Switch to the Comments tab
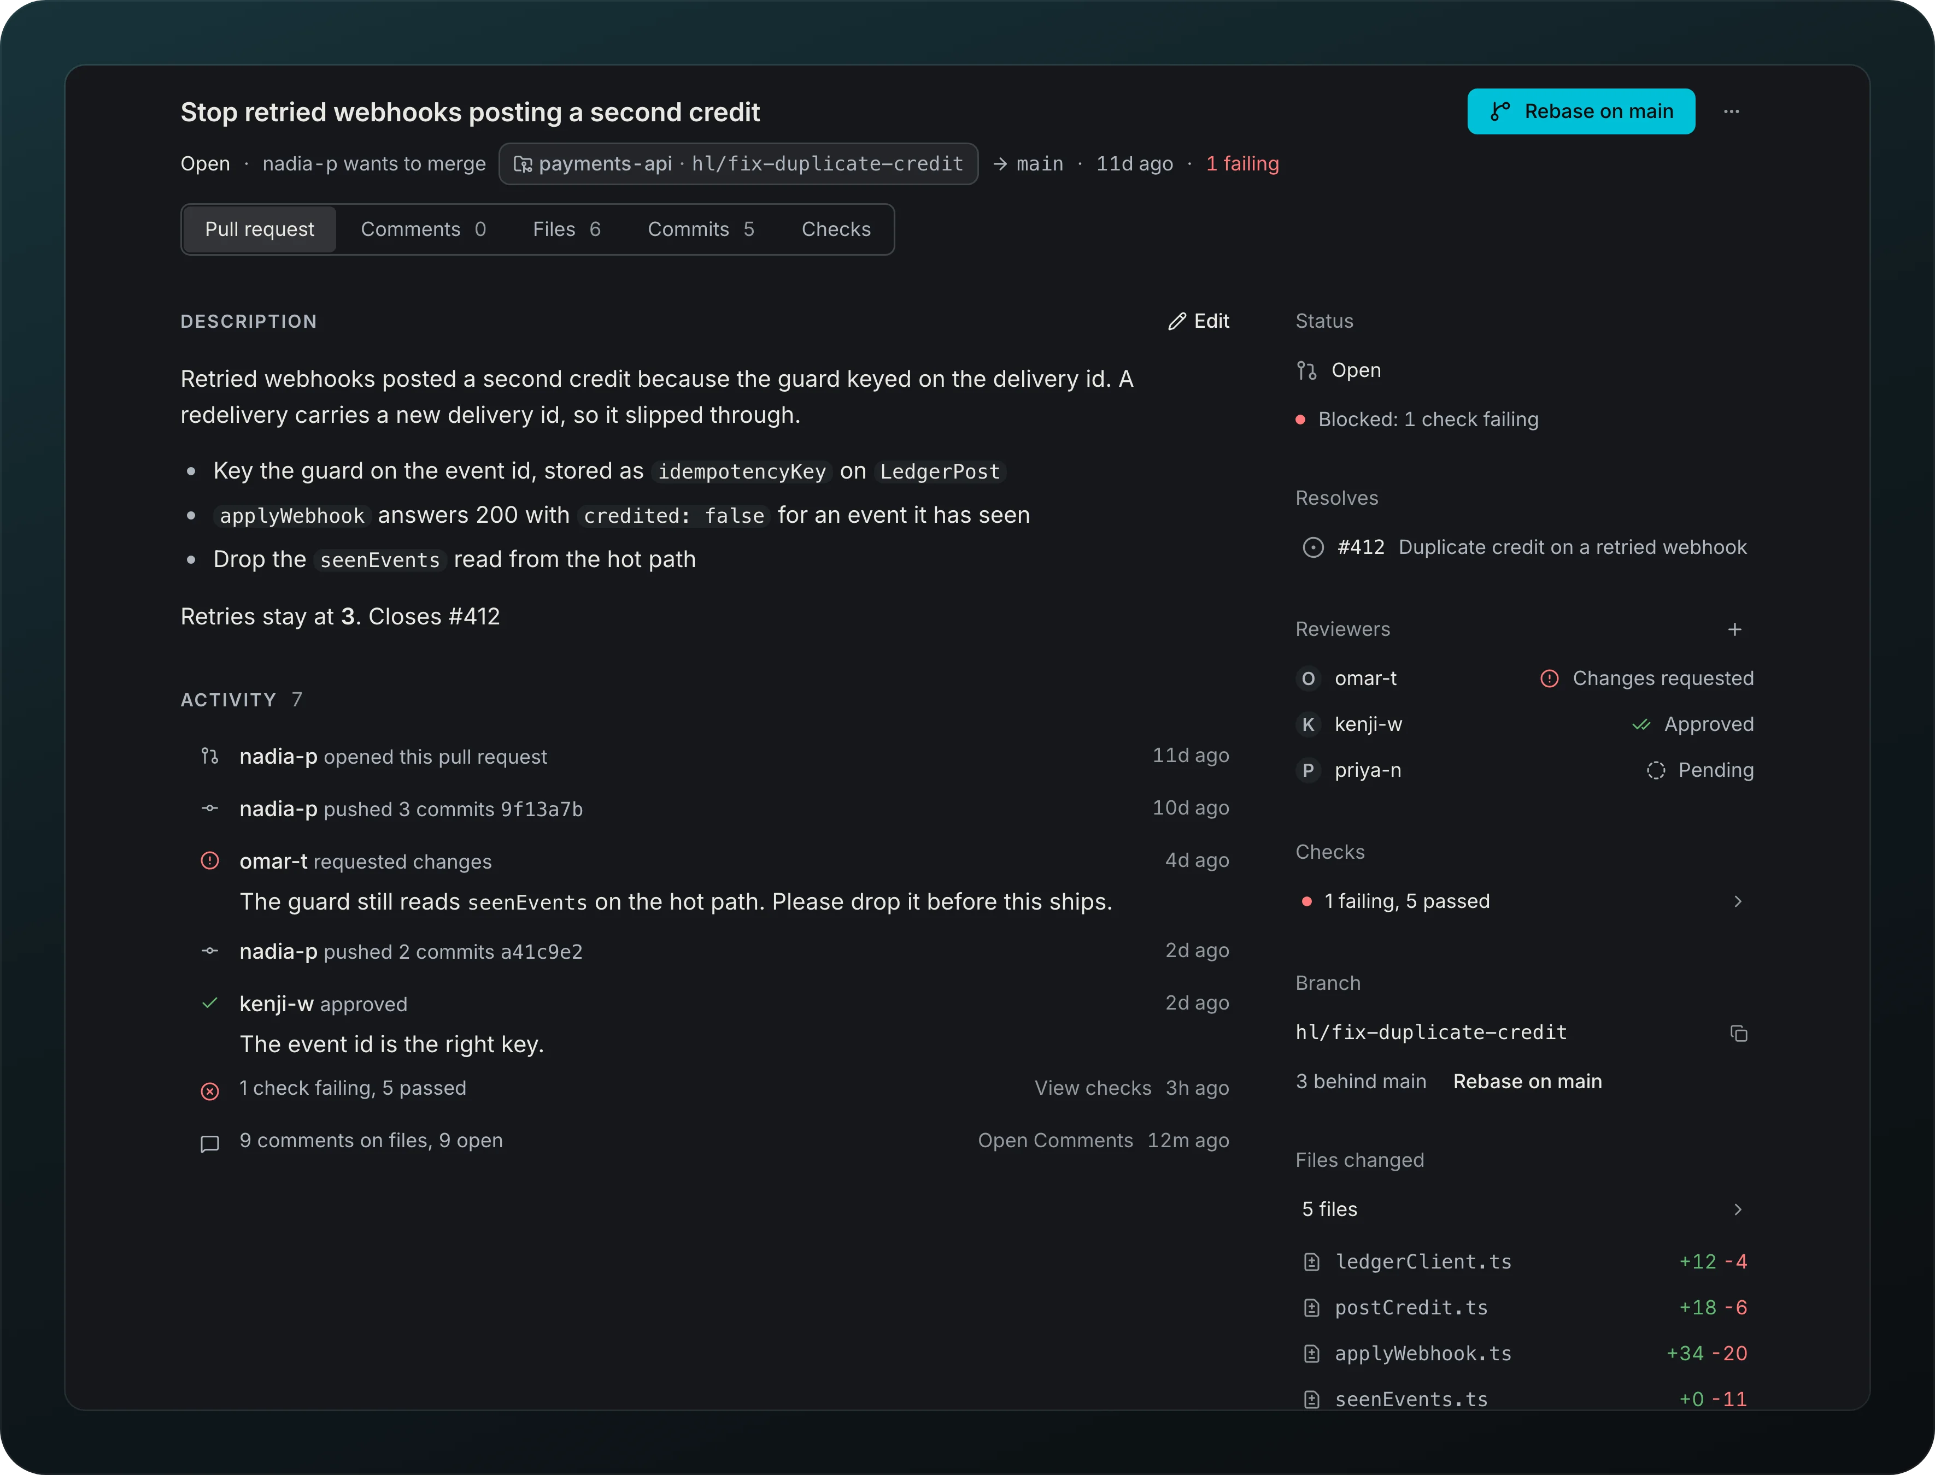Image resolution: width=1935 pixels, height=1475 pixels. [x=424, y=230]
